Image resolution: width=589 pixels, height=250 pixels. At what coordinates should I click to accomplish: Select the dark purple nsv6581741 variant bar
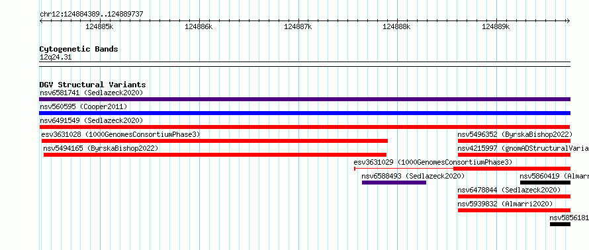tap(304, 99)
